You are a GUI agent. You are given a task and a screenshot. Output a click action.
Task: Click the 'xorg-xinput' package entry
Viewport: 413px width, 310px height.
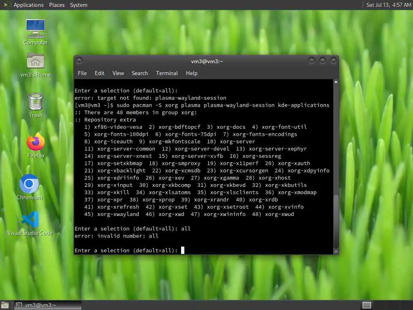tap(115, 185)
